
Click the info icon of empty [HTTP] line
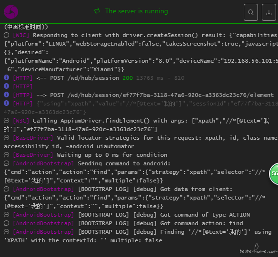click(7, 86)
